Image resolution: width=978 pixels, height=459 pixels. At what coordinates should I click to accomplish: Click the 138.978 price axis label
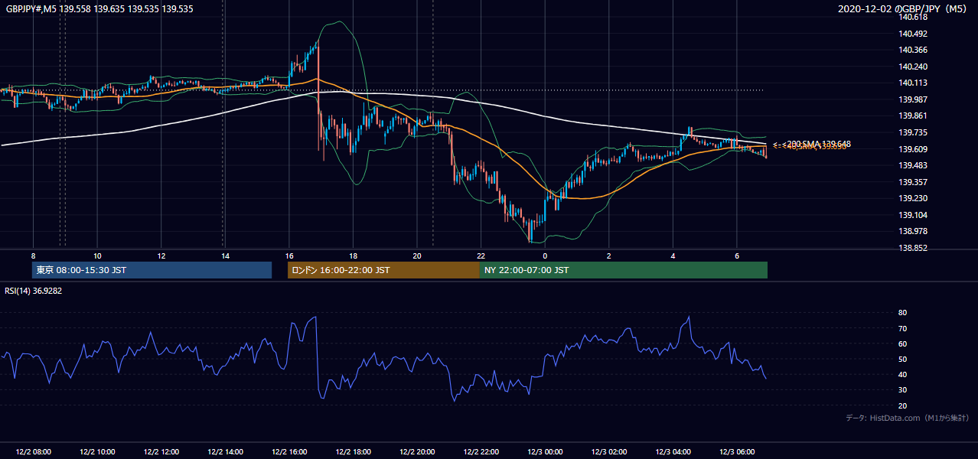click(913, 231)
